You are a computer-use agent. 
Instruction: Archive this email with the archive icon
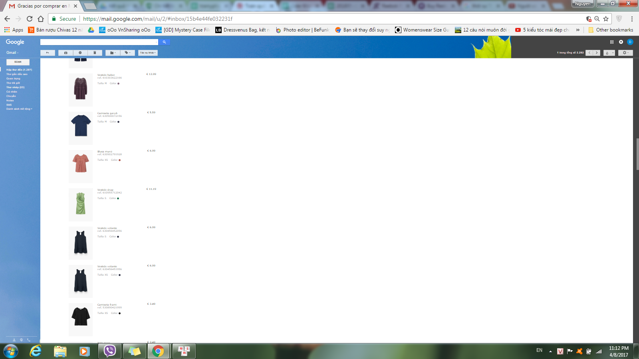click(x=65, y=53)
